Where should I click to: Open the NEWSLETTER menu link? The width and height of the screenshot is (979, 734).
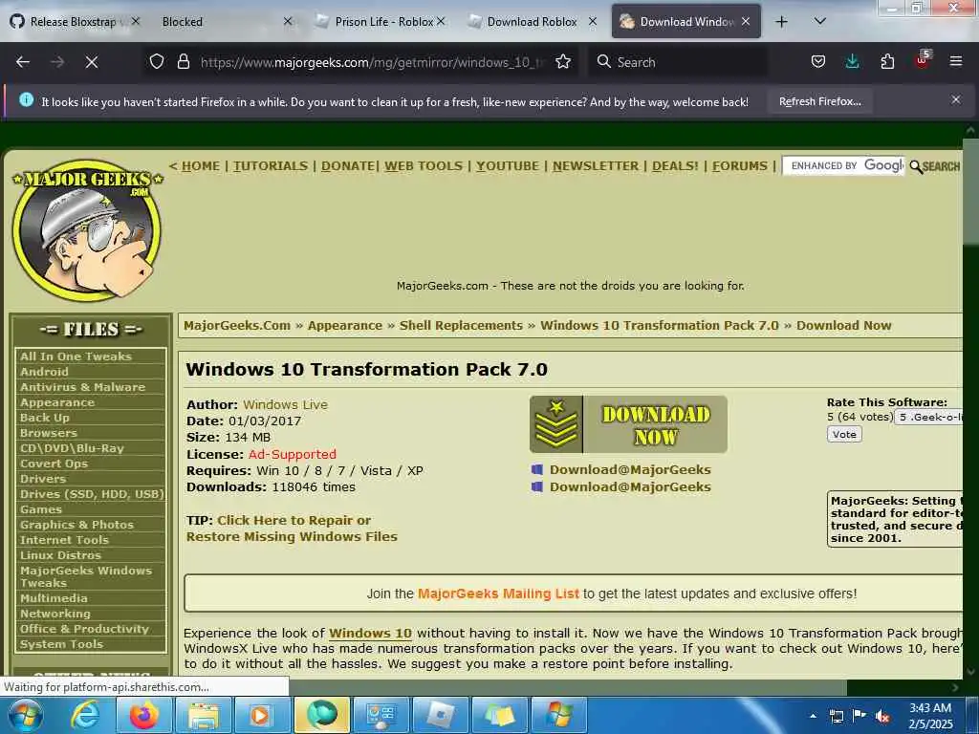click(x=596, y=166)
